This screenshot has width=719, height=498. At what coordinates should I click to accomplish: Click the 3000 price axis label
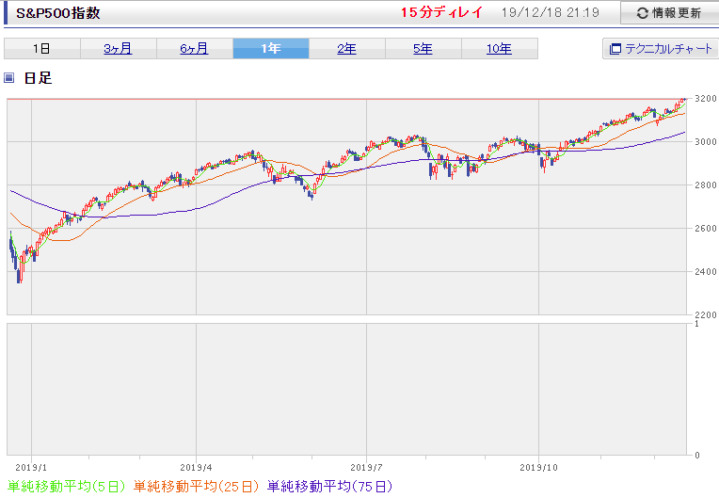click(x=705, y=142)
